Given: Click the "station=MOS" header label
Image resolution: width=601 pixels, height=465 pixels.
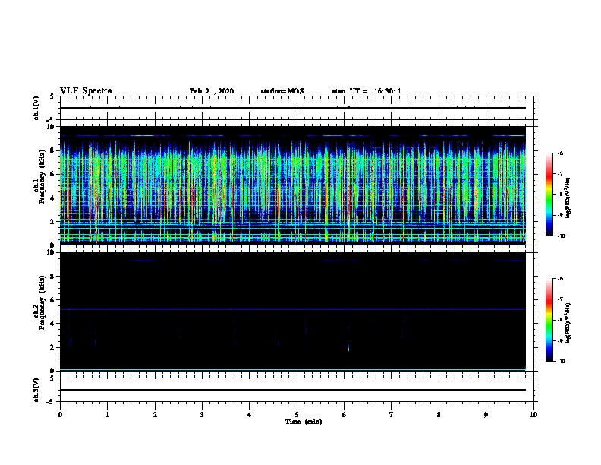Looking at the screenshot, I should (282, 91).
